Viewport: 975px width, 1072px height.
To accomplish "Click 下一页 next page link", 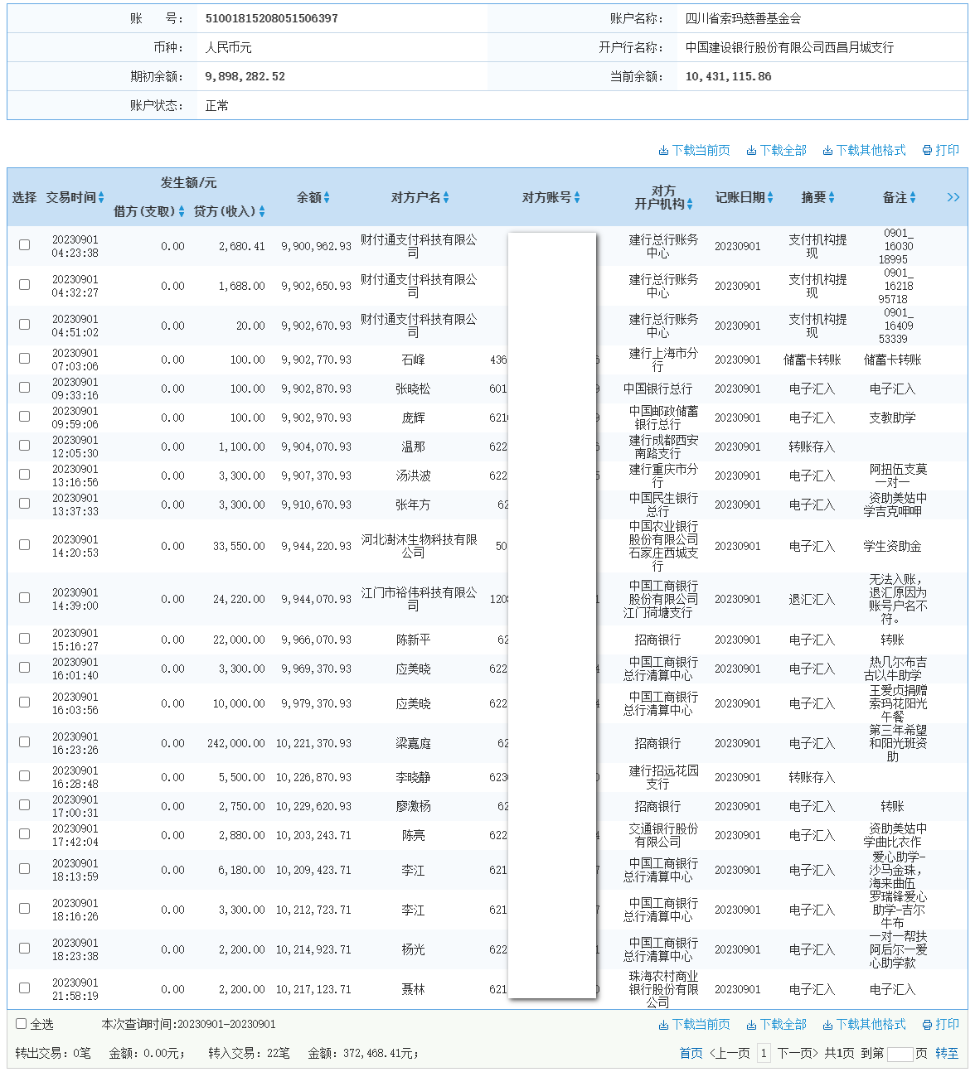I will pos(798,1054).
